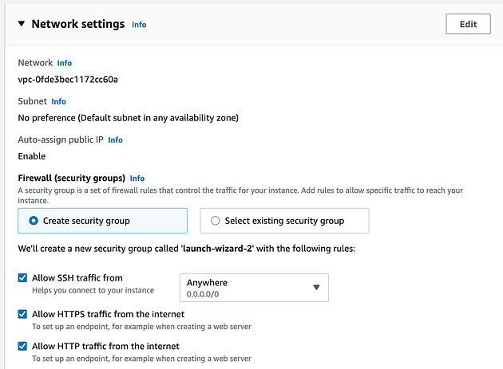The width and height of the screenshot is (503, 369).
Task: Click the 'No preference' subnet value text
Action: pos(128,118)
